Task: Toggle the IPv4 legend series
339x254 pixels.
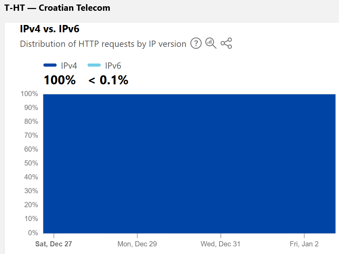Action: click(x=60, y=66)
